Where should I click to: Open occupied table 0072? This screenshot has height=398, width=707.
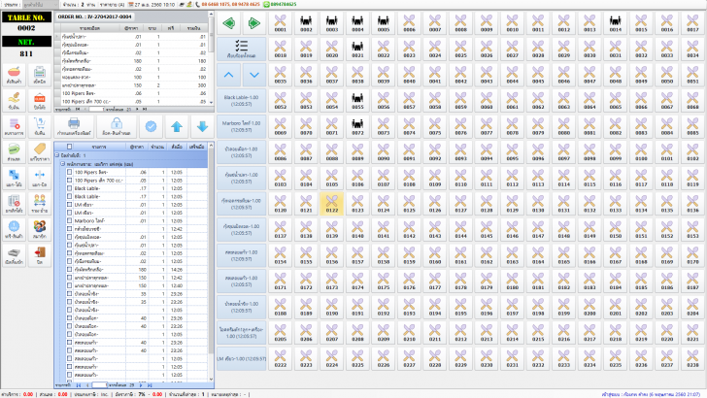coord(357,126)
